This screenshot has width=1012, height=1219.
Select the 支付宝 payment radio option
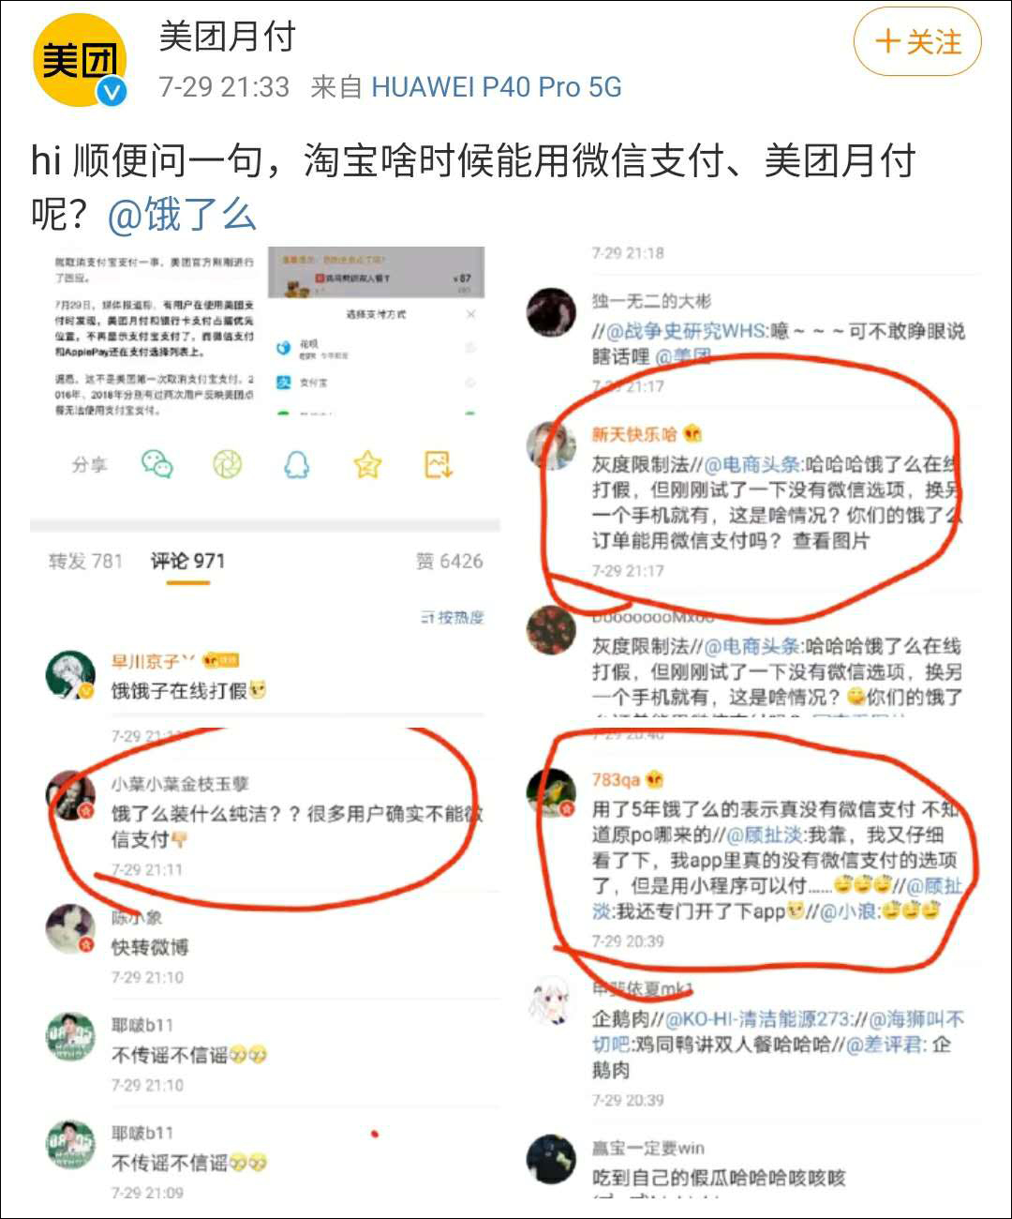[469, 383]
